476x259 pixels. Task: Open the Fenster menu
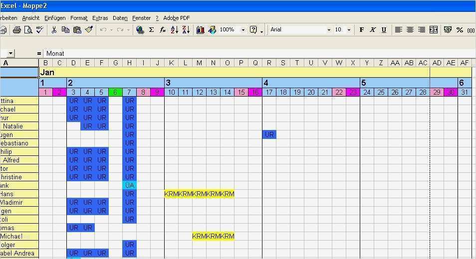[x=142, y=18]
